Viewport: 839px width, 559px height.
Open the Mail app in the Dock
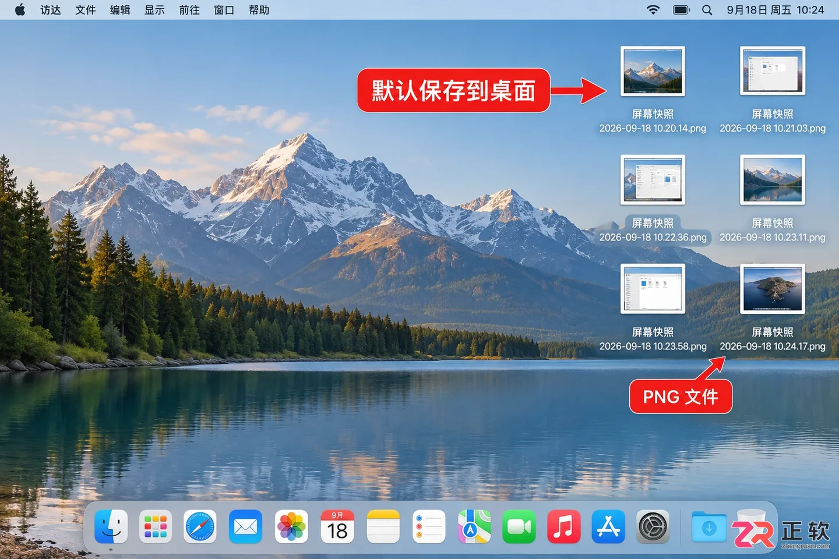tap(245, 527)
